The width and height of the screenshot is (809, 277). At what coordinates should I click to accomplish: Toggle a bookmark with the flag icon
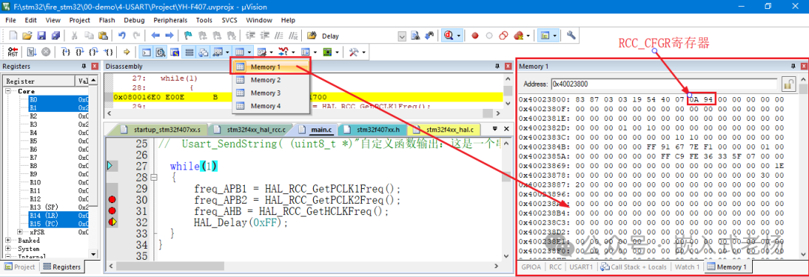(x=189, y=35)
